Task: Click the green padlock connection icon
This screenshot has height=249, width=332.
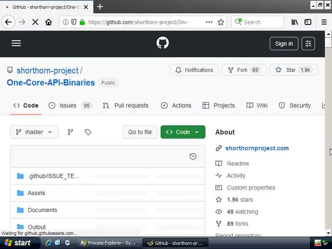Action: 82,22
